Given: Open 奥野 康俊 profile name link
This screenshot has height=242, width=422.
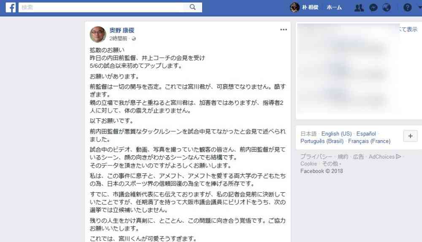Looking at the screenshot, I should click(x=122, y=30).
